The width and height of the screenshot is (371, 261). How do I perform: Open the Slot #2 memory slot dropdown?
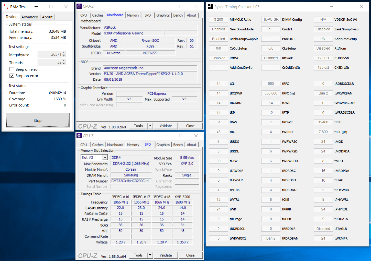coord(105,158)
